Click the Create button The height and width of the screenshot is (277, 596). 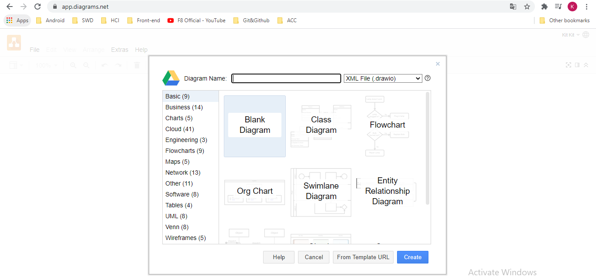412,257
